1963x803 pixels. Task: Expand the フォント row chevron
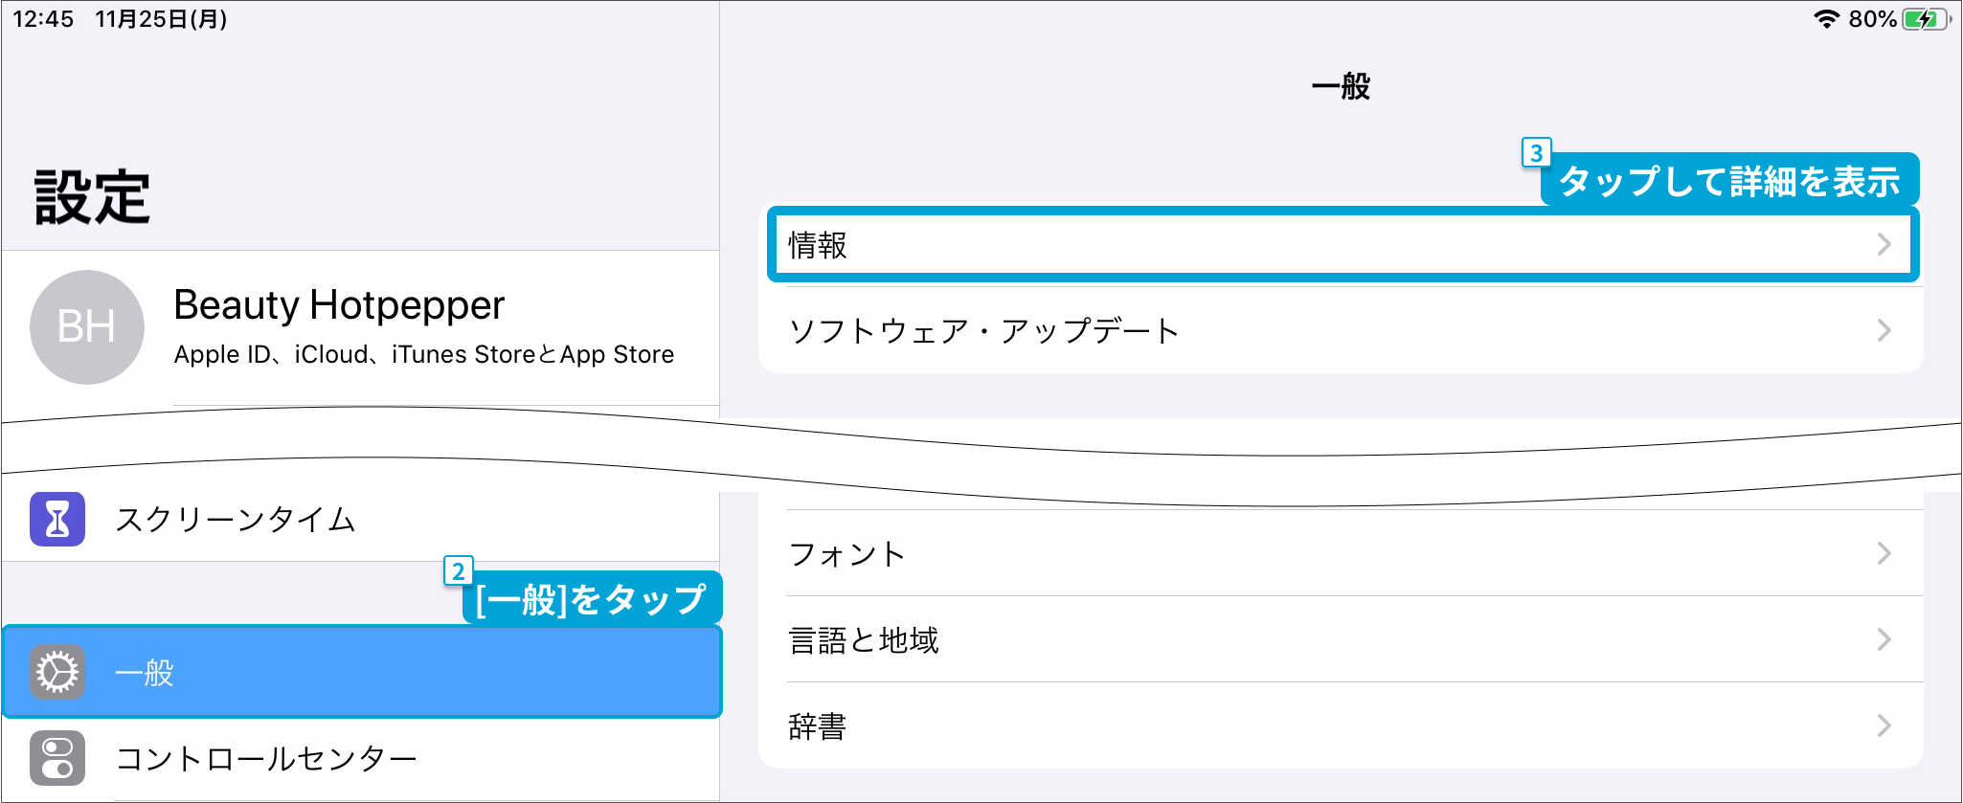1884,553
